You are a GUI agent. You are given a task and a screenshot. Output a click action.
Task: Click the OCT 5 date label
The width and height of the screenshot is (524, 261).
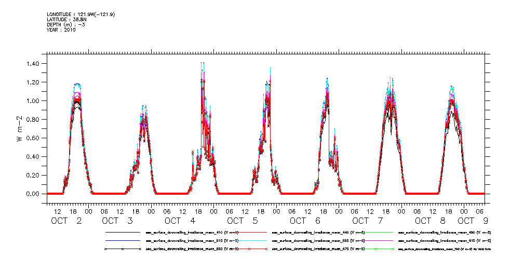pyautogui.click(x=243, y=221)
